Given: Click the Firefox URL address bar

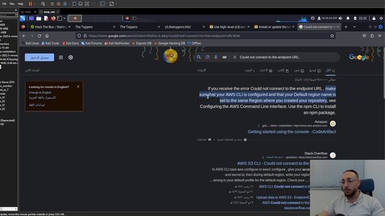Looking at the screenshot, I should 206,36.
